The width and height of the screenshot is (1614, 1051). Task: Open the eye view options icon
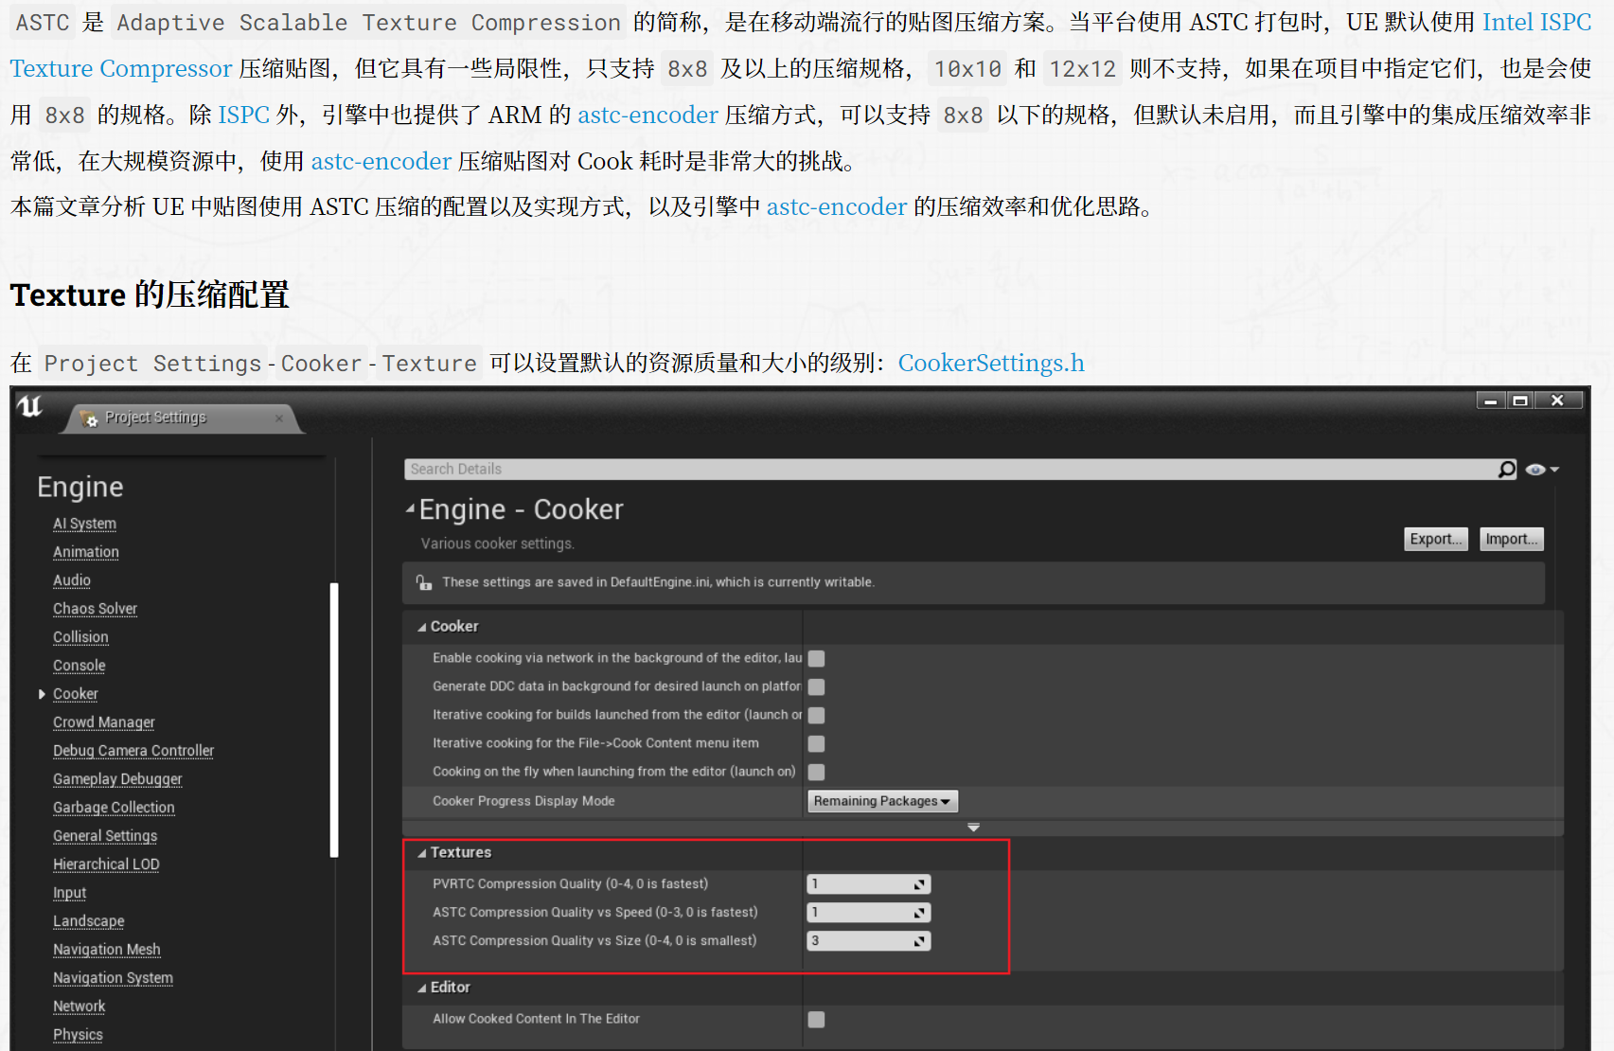[x=1541, y=470]
